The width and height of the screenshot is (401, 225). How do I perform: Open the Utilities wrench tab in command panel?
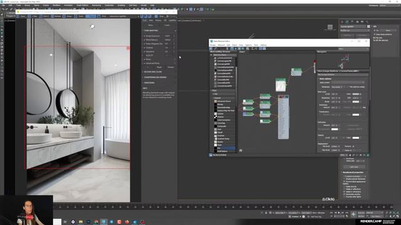(367, 22)
